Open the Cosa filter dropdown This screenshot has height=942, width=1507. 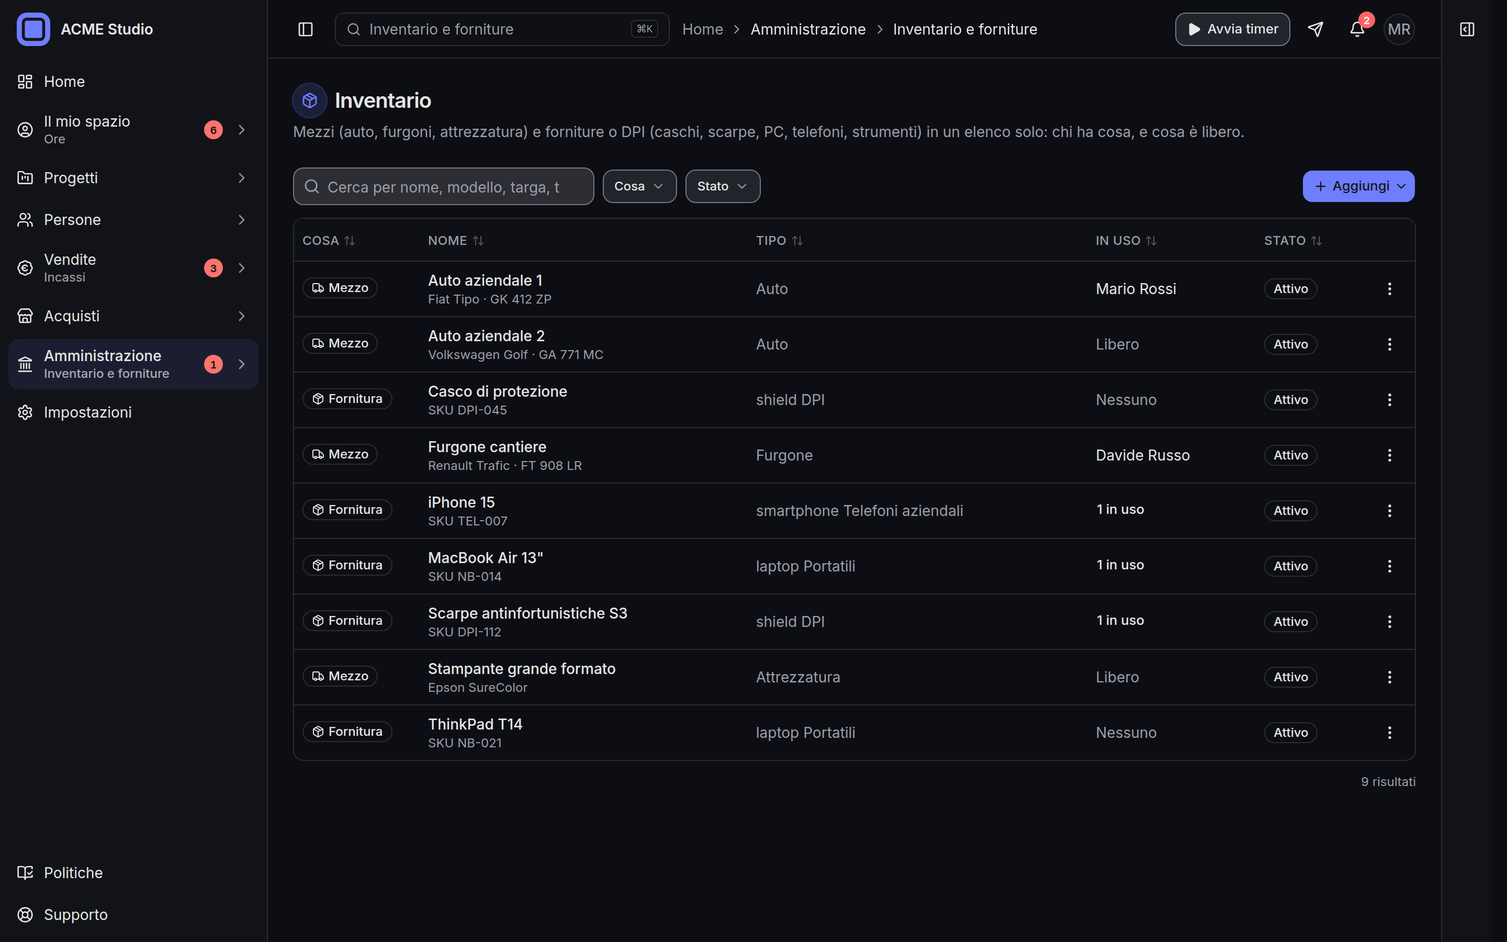pos(639,186)
